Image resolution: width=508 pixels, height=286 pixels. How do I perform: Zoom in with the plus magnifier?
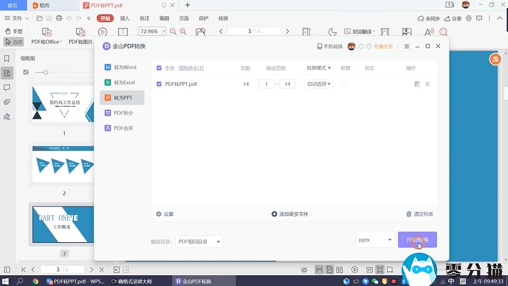pos(183,31)
